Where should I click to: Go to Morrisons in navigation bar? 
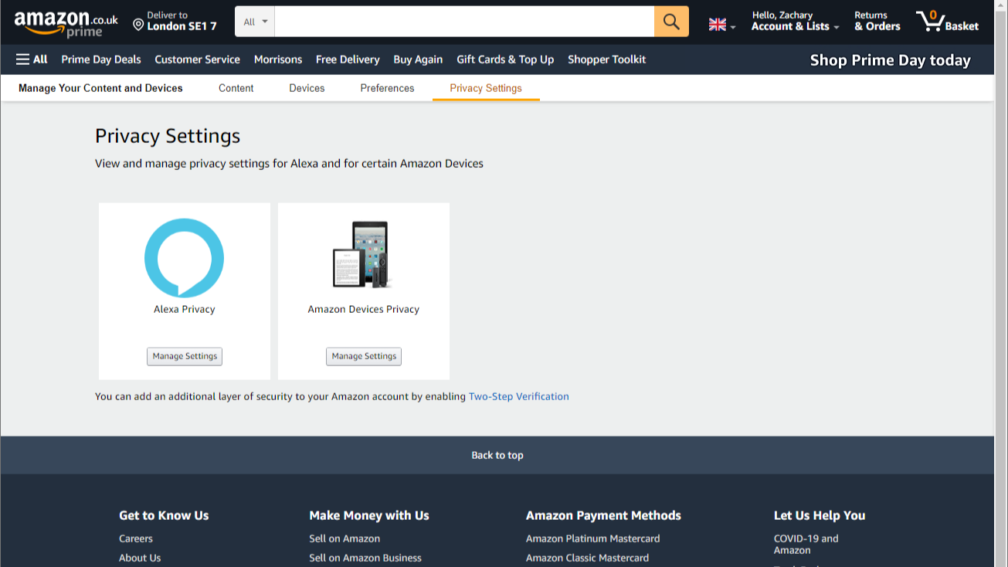278,59
